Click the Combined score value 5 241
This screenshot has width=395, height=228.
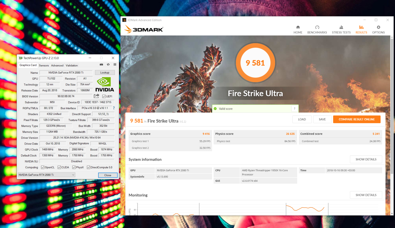pyautogui.click(x=376, y=134)
